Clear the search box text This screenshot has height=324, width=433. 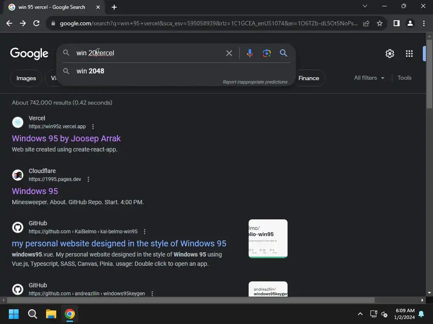[229, 53]
